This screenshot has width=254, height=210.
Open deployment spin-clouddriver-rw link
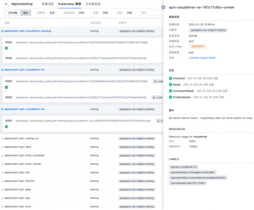pyautogui.click(x=24, y=69)
